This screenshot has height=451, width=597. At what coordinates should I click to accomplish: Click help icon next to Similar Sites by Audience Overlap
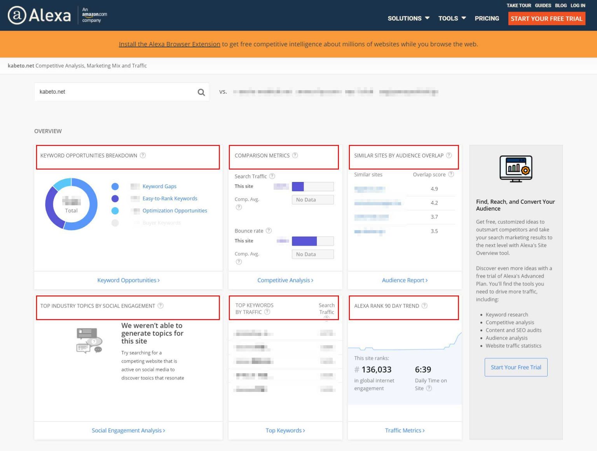[449, 156]
